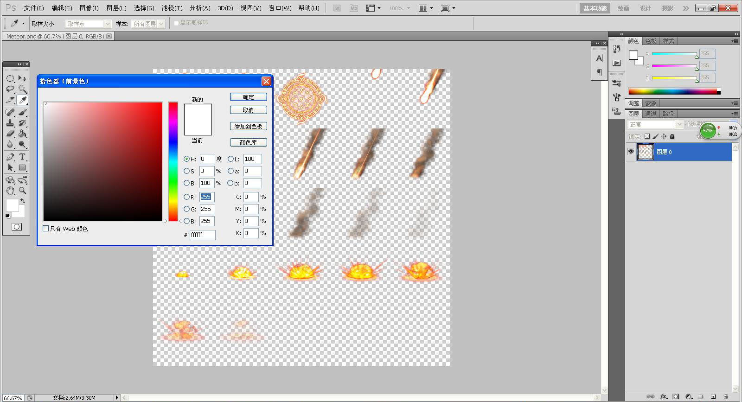Click the vertical hue slider strip
Screen dimensions: 742x402
pos(173,162)
